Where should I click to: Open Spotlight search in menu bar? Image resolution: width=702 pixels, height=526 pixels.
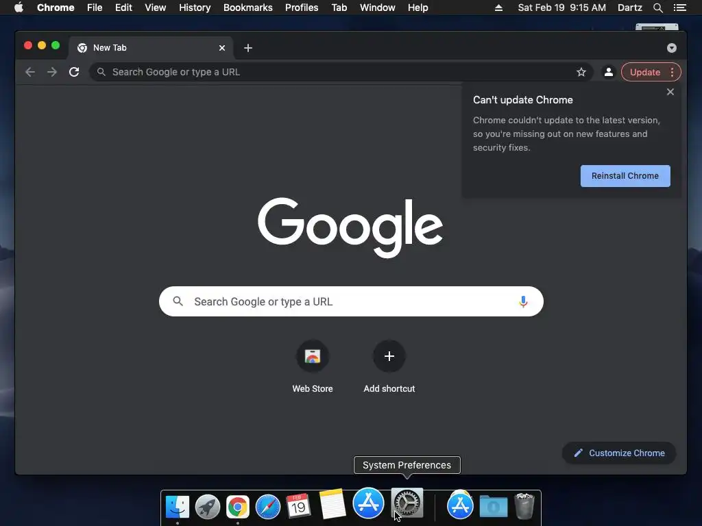657,8
